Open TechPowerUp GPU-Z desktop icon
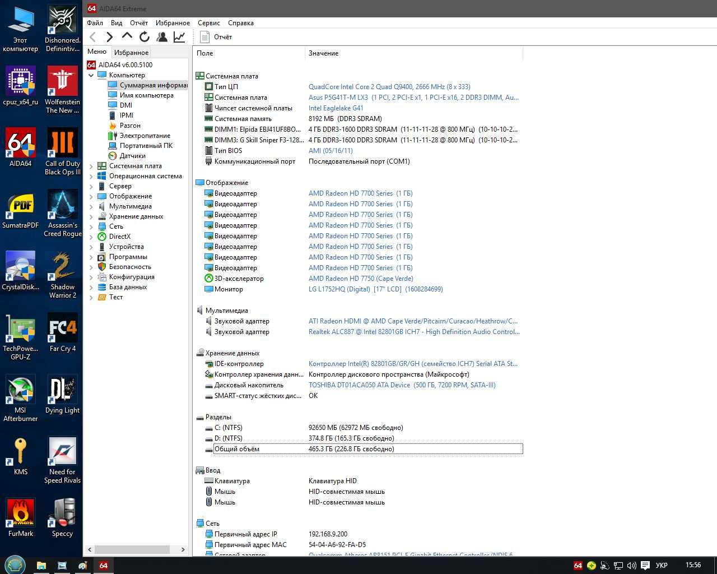Image resolution: width=717 pixels, height=574 pixels. [20, 337]
